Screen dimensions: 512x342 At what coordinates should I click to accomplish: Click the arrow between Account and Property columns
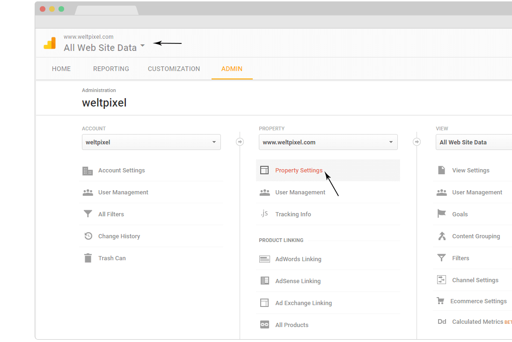[240, 142]
